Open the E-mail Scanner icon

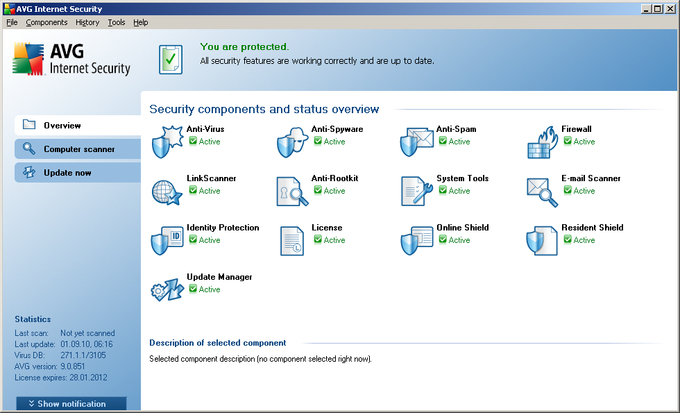click(542, 191)
